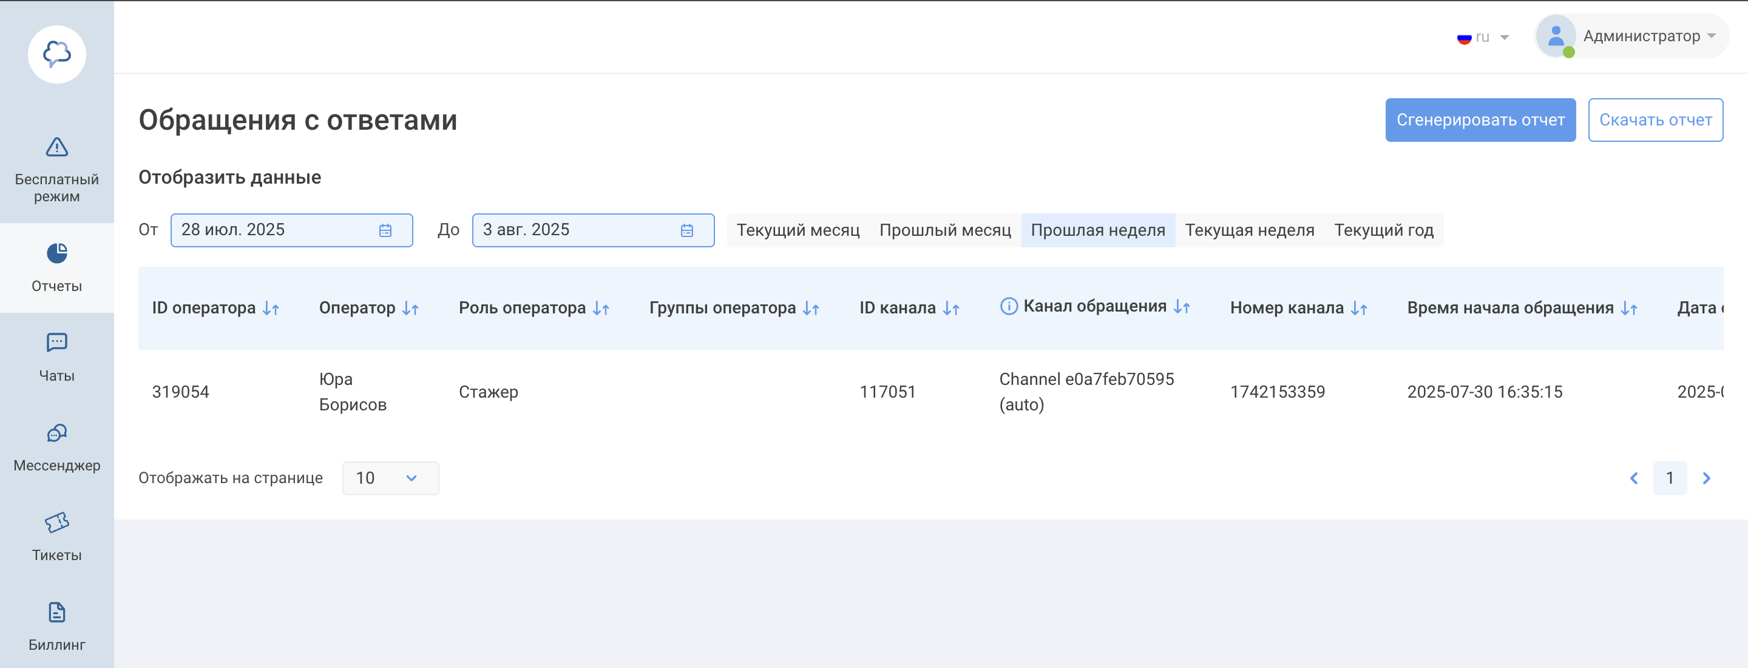
Task: Select the Текущий месяц period
Action: tap(798, 230)
